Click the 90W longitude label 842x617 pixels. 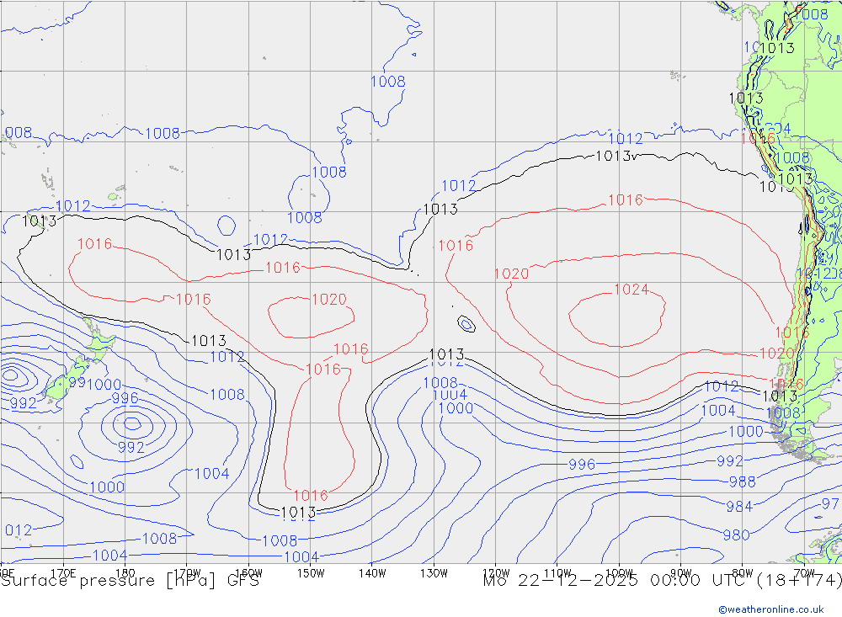click(681, 573)
